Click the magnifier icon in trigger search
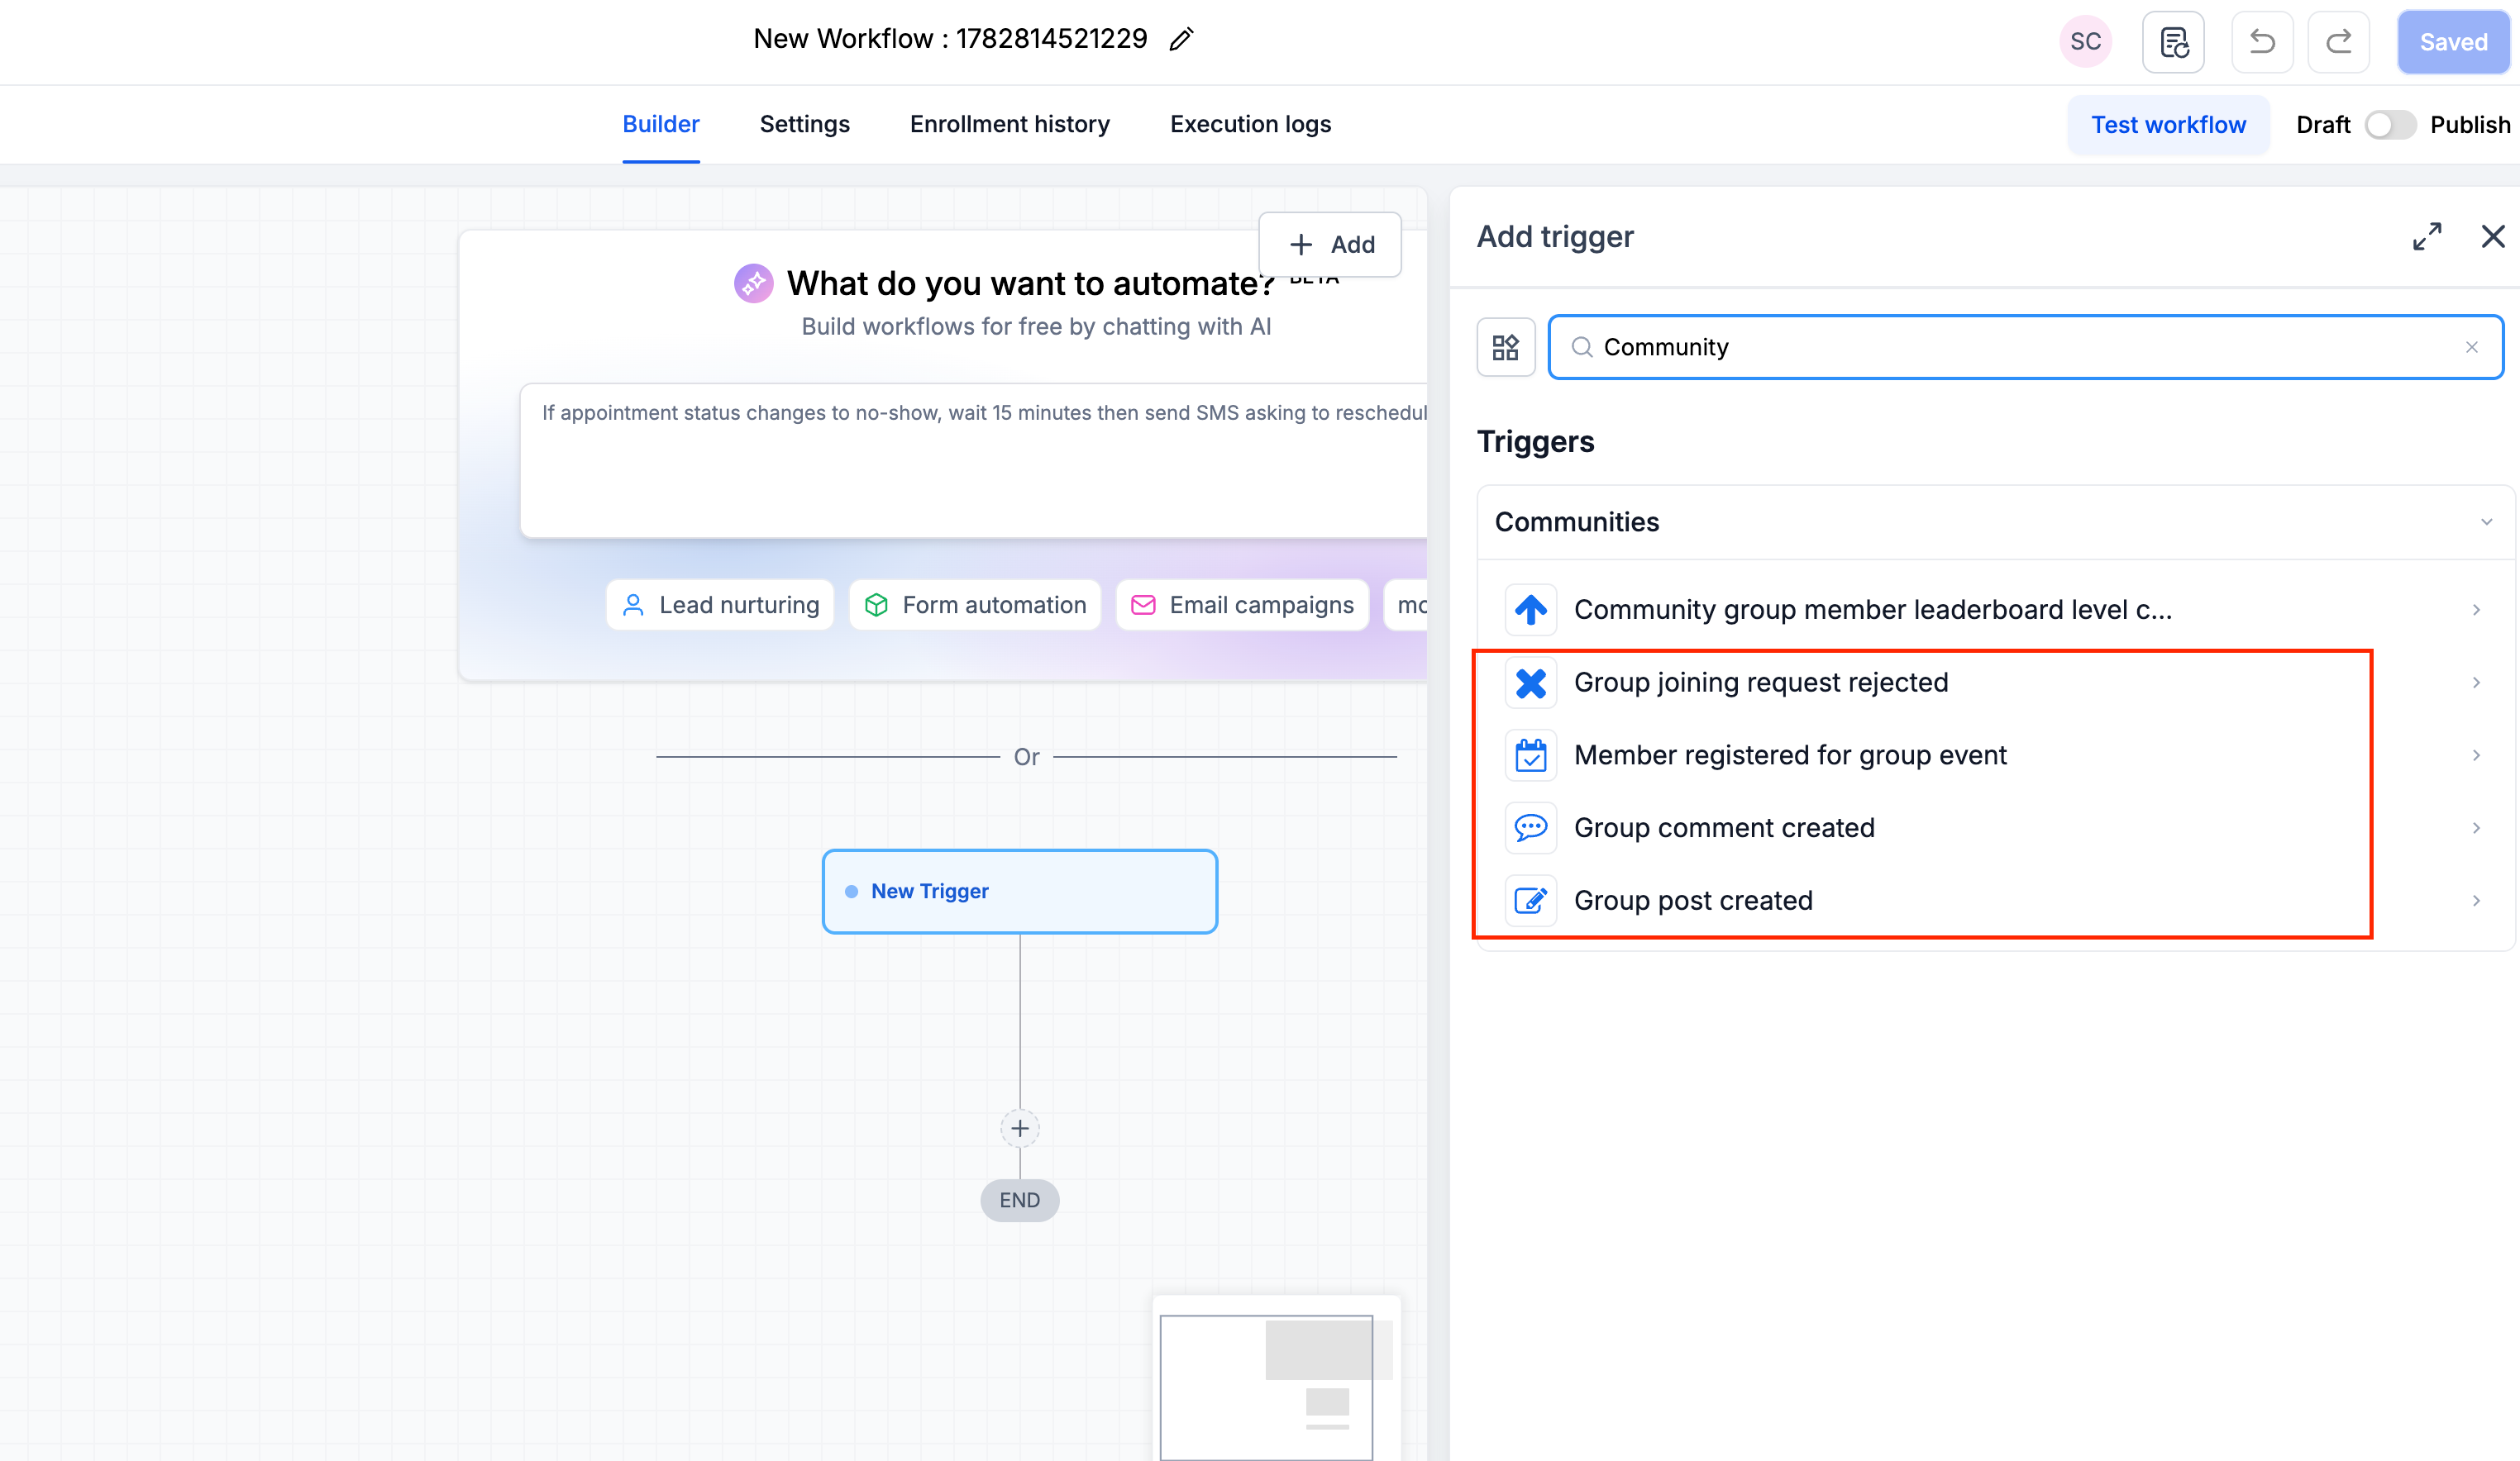This screenshot has width=2520, height=1461. click(x=1582, y=347)
